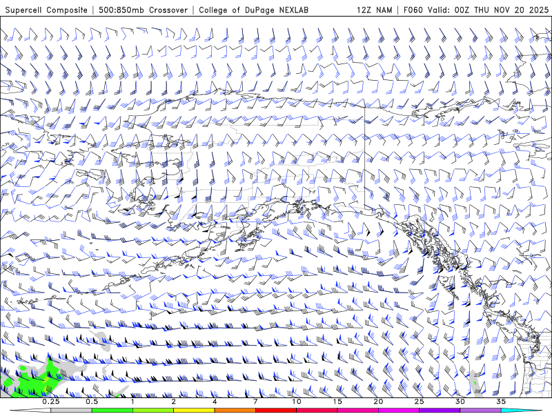552x414 pixels.
Task: Select the magenta segment between 20 and 25
Action: 399,411
